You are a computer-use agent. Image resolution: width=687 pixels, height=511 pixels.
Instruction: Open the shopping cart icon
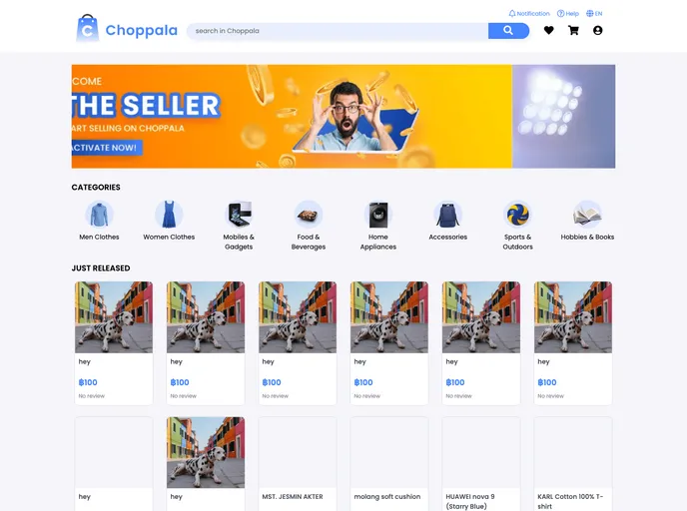pyautogui.click(x=573, y=30)
